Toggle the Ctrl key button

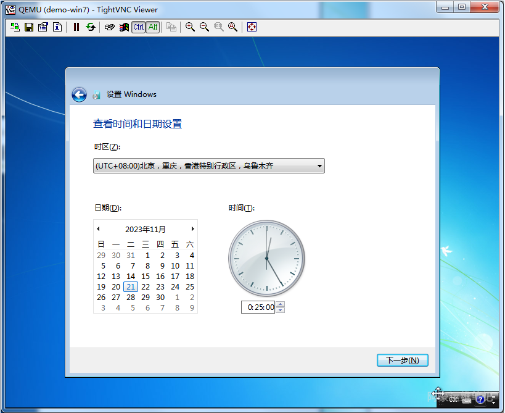138,27
